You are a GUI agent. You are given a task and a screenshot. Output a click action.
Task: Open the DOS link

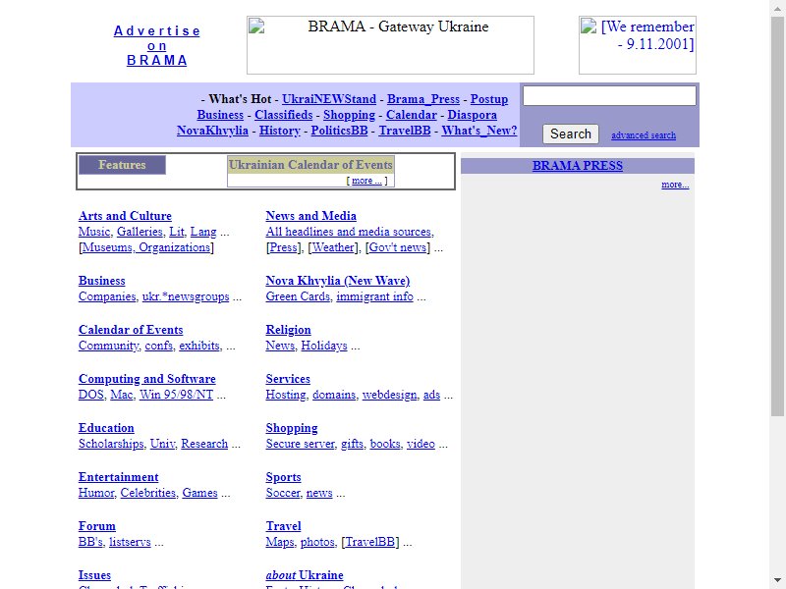pyautogui.click(x=91, y=395)
